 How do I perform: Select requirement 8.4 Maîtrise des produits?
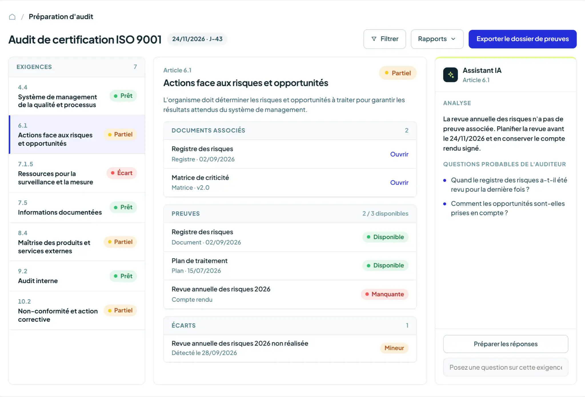(77, 242)
